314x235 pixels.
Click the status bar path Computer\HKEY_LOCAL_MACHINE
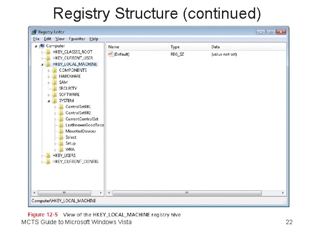tap(64, 201)
